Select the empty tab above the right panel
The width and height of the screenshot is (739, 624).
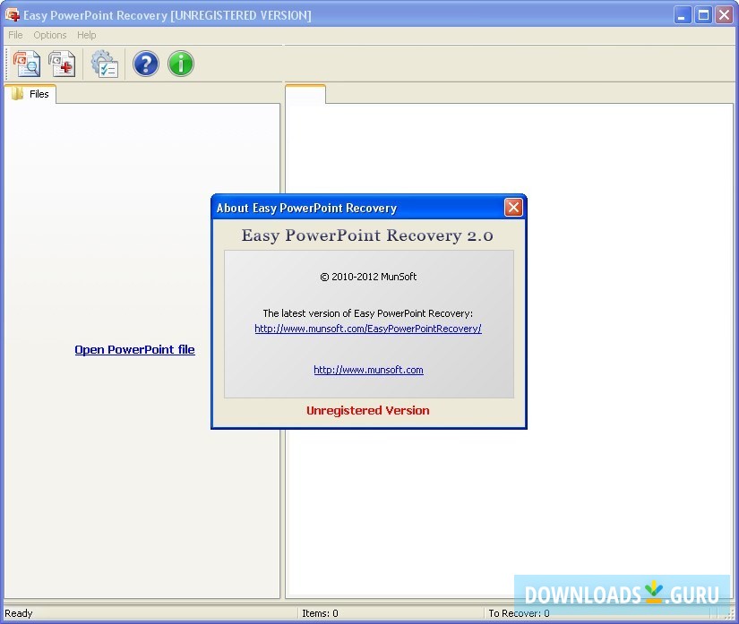[305, 92]
